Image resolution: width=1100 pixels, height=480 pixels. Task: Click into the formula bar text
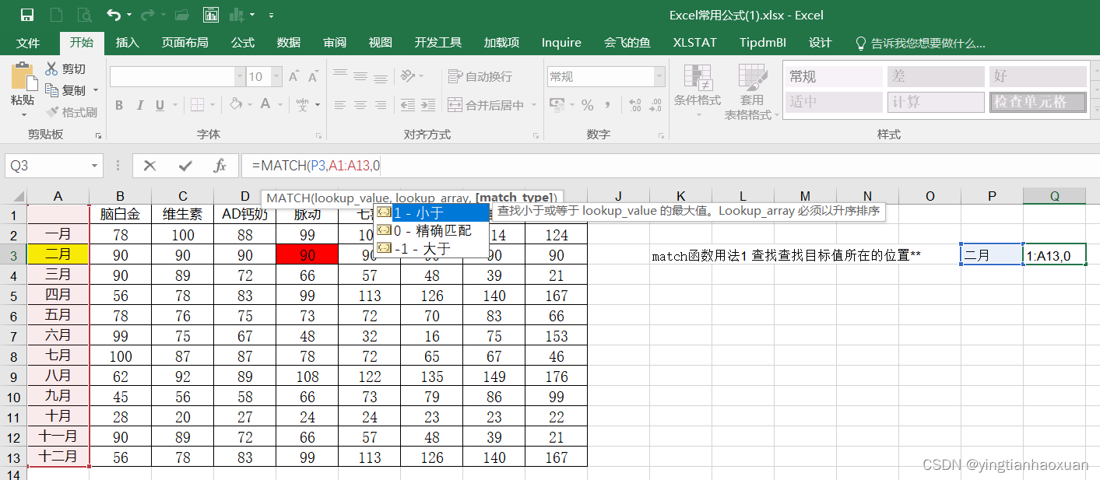[x=316, y=166]
